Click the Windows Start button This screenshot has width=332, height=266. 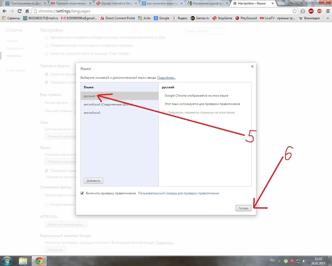(x=7, y=261)
